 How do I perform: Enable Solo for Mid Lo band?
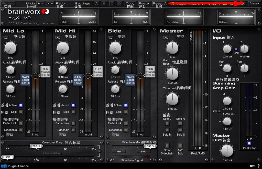click(21, 112)
